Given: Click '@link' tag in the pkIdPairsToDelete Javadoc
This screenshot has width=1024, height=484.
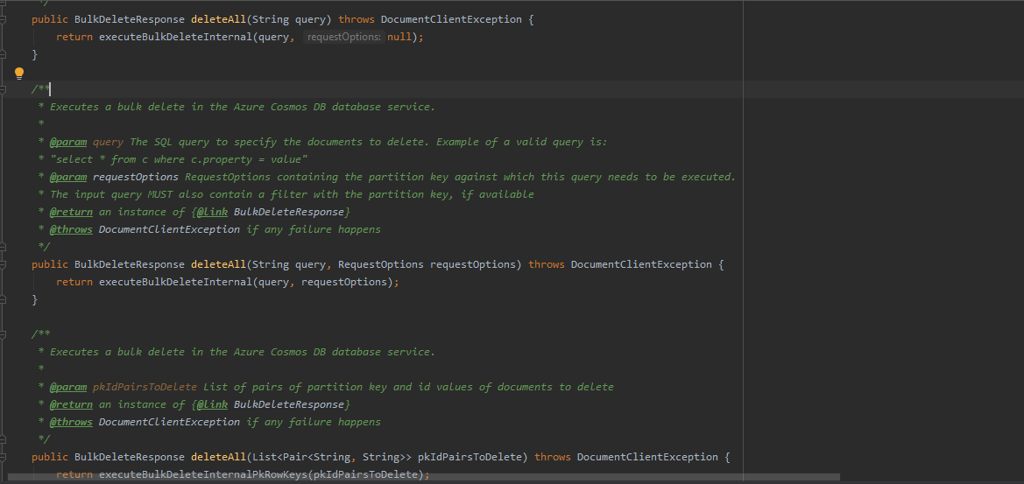Looking at the screenshot, I should coord(212,404).
